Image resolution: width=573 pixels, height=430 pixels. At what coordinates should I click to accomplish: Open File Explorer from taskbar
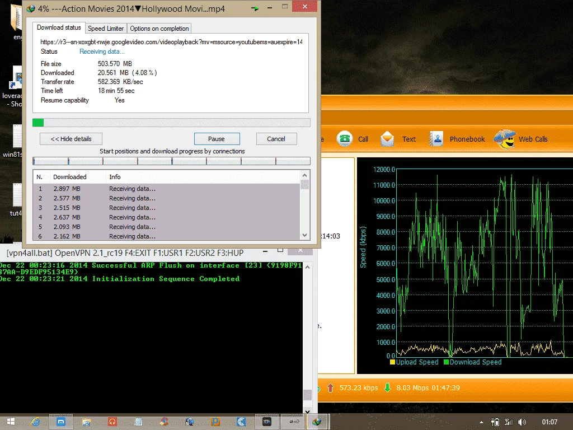click(x=86, y=422)
